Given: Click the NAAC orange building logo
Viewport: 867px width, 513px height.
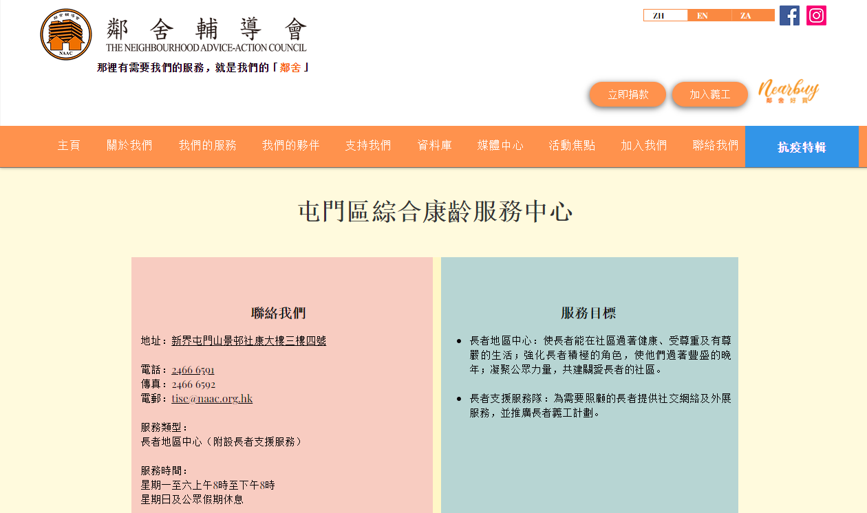Looking at the screenshot, I should coord(66,34).
